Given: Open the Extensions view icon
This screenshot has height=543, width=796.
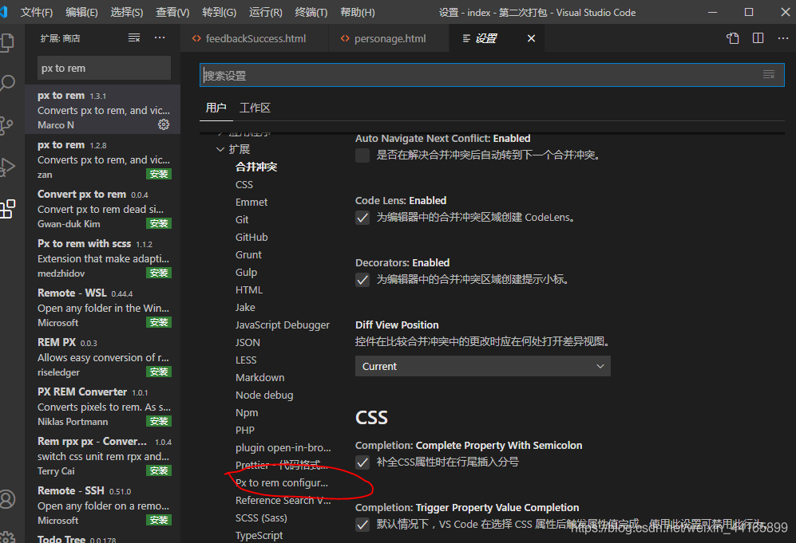Looking at the screenshot, I should [7, 209].
